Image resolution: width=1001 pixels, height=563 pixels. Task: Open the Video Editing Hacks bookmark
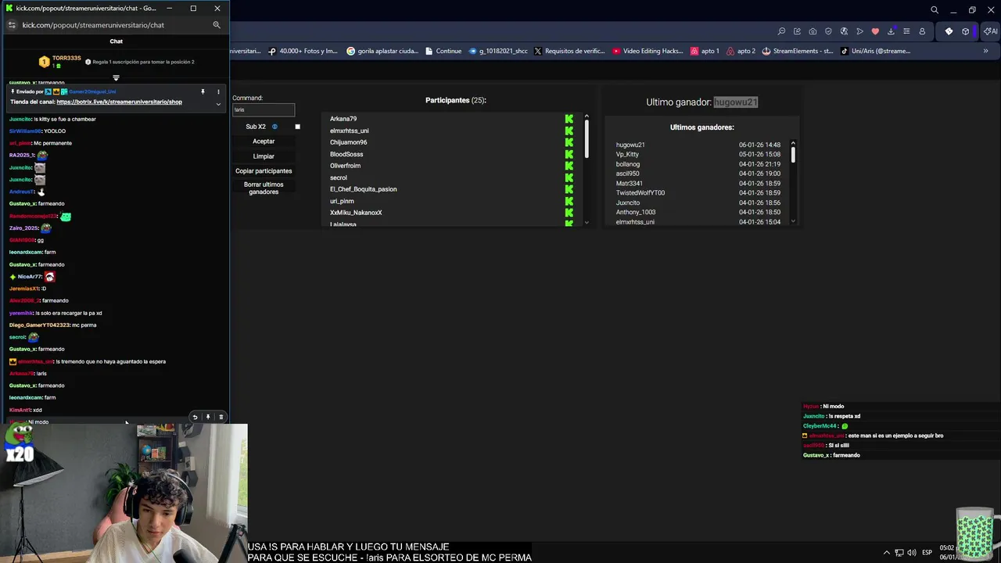(648, 51)
